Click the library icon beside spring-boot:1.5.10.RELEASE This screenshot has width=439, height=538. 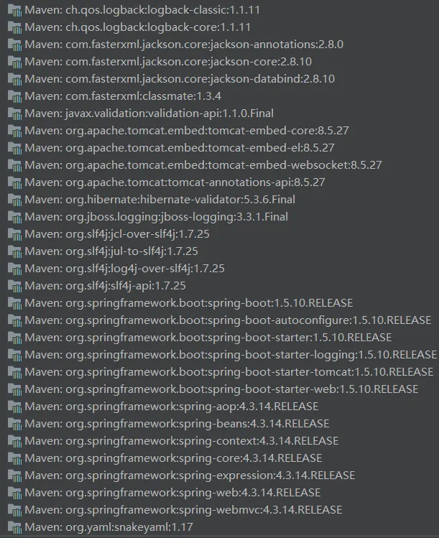14,303
